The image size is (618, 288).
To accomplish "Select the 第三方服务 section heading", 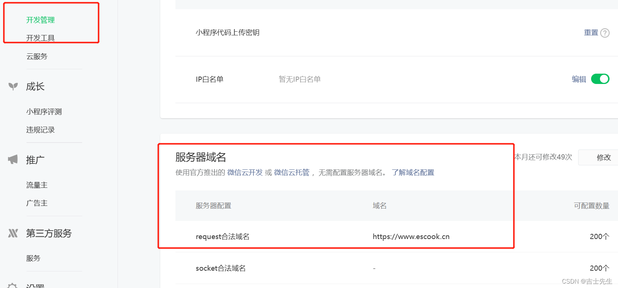I will pyautogui.click(x=49, y=233).
